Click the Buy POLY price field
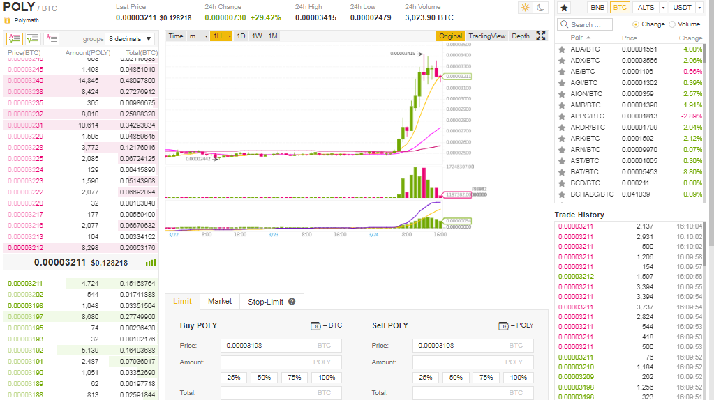Viewport: 714px width, 400px height. pyautogui.click(x=281, y=346)
